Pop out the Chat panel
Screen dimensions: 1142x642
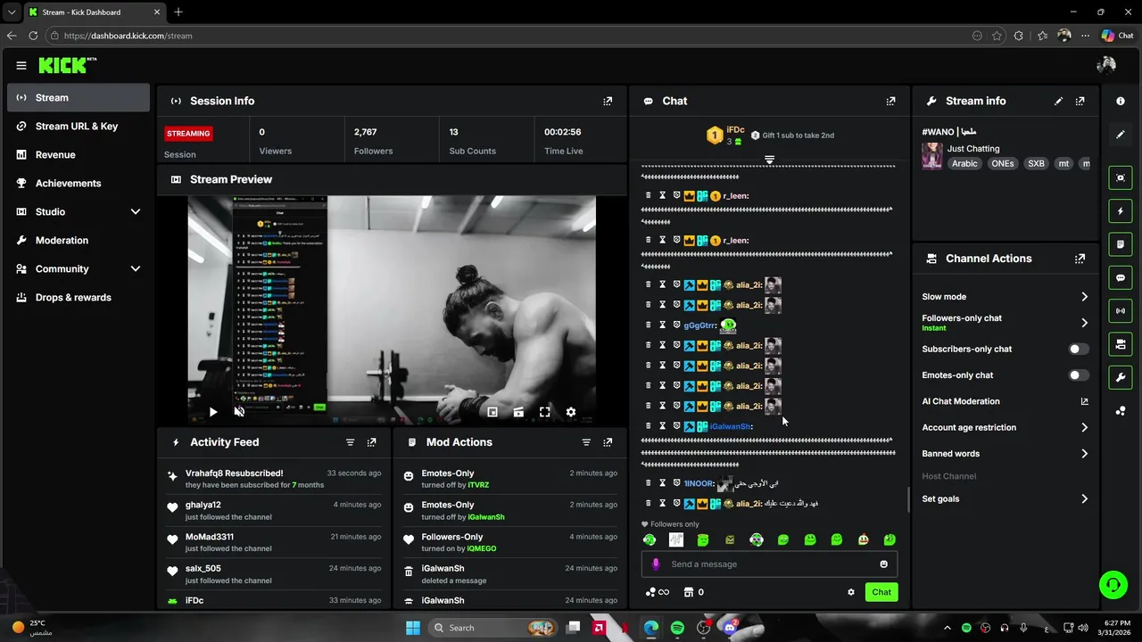pyautogui.click(x=890, y=101)
